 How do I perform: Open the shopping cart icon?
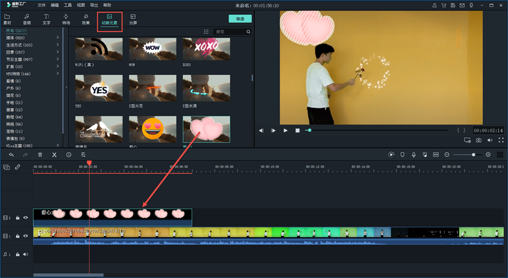point(443,5)
